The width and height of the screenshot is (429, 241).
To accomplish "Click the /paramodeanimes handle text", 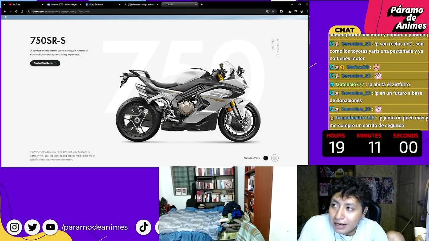I will click(95, 227).
